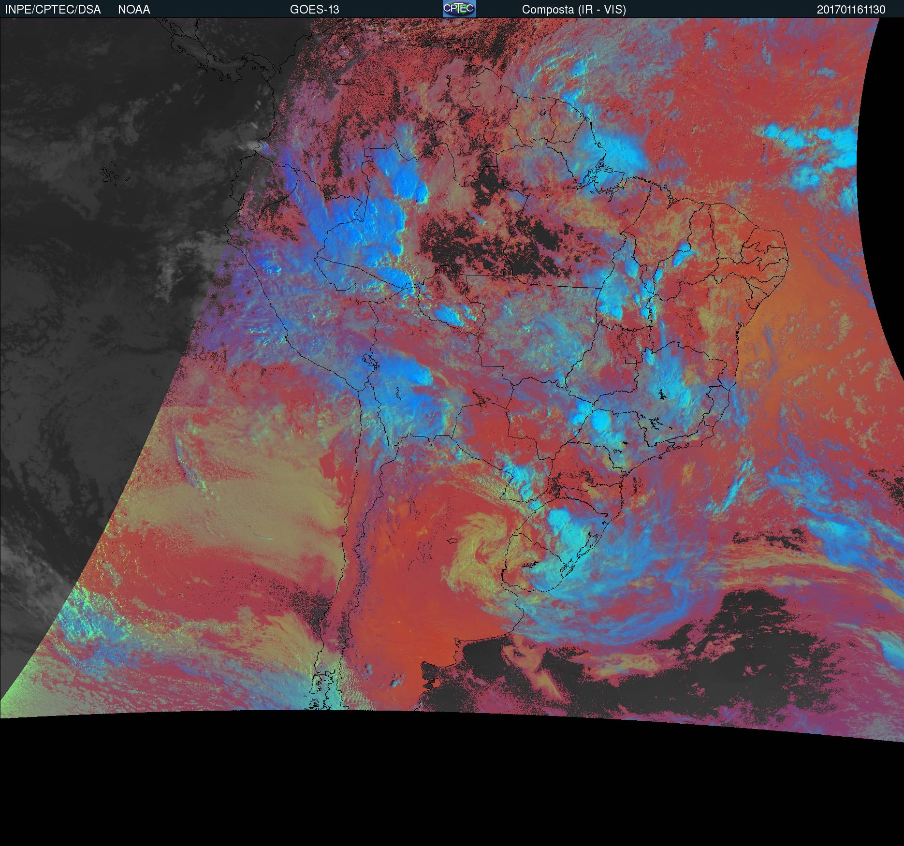Image resolution: width=904 pixels, height=846 pixels.
Task: Click the INPE/CPTEC/DSA header text
Action: (x=53, y=10)
